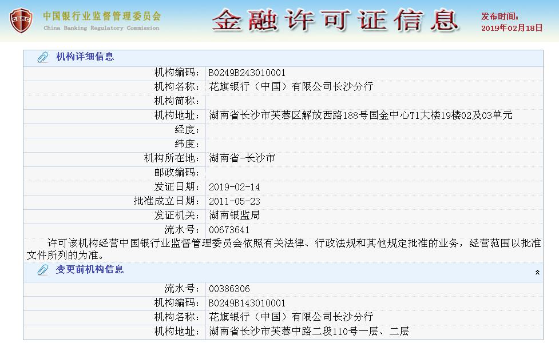This screenshot has height=343, width=559.
Task: Click the approval date 2011-05-23
Action: 234,202
